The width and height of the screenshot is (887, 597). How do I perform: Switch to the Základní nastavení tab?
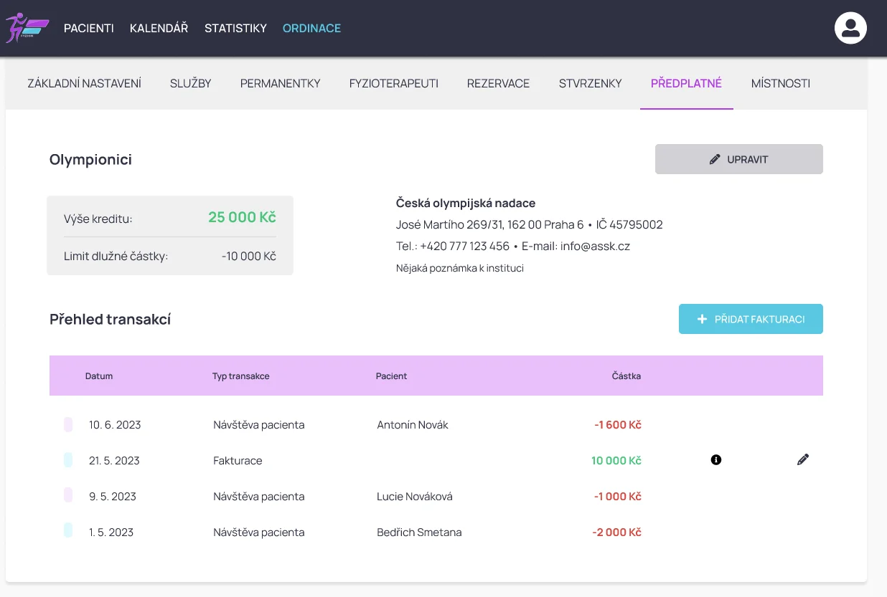click(x=84, y=84)
